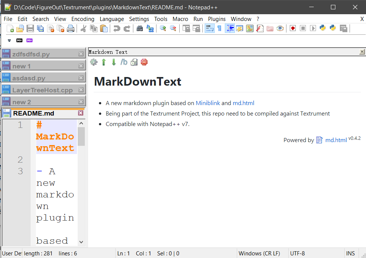This screenshot has width=366, height=258.
Task: Toggle the monitoring eye icon
Action: (x=280, y=28)
